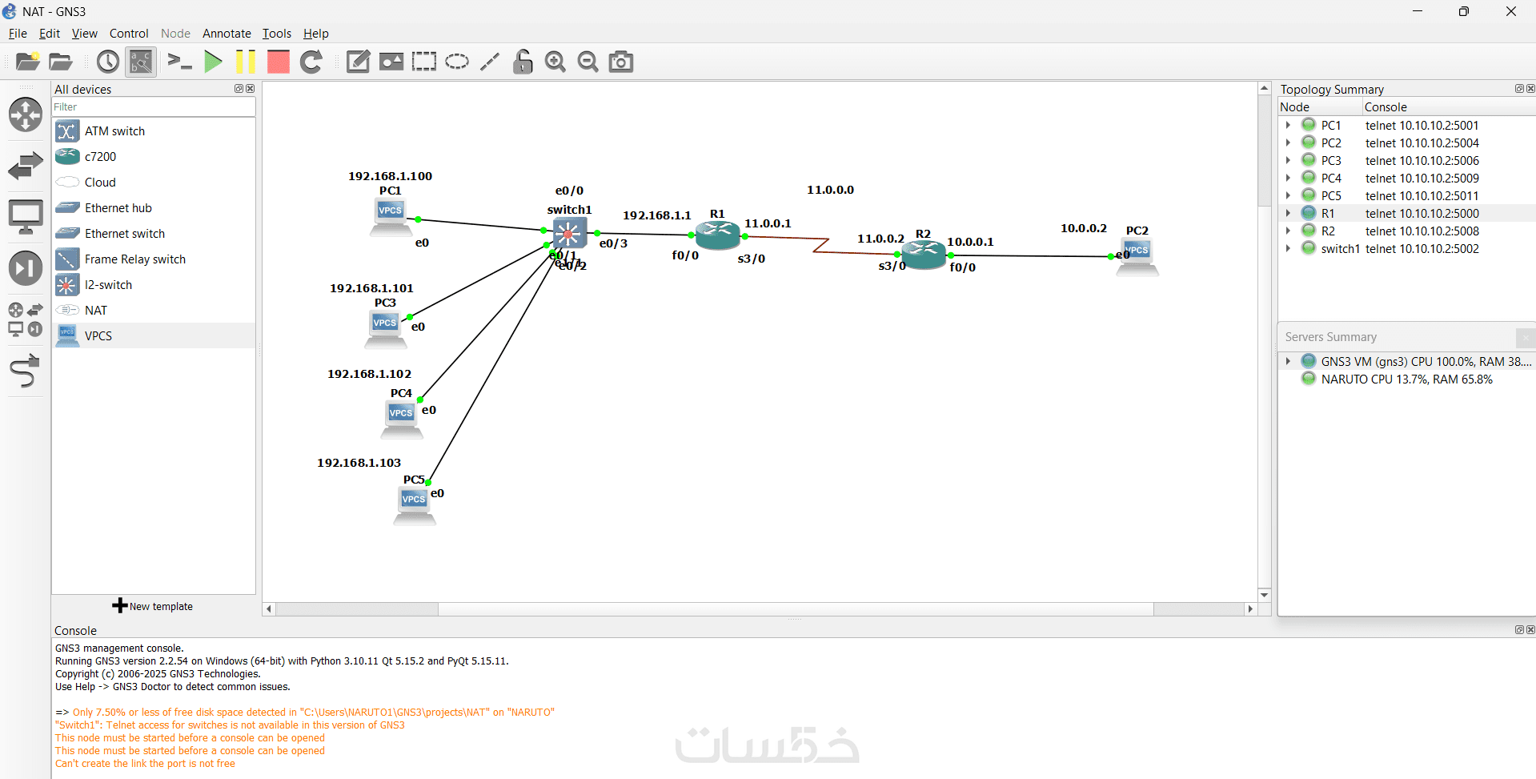Close the All devices panel
Image resolution: width=1536 pixels, height=779 pixels.
point(250,89)
